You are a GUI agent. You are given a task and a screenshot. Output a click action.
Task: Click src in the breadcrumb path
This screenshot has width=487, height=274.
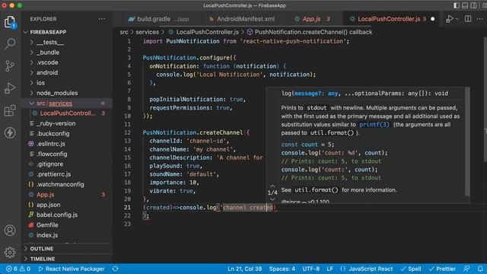[123, 32]
